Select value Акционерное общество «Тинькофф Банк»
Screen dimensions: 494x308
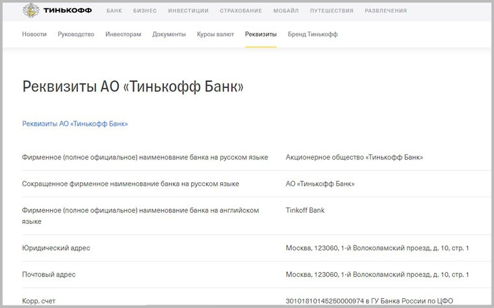tap(354, 157)
